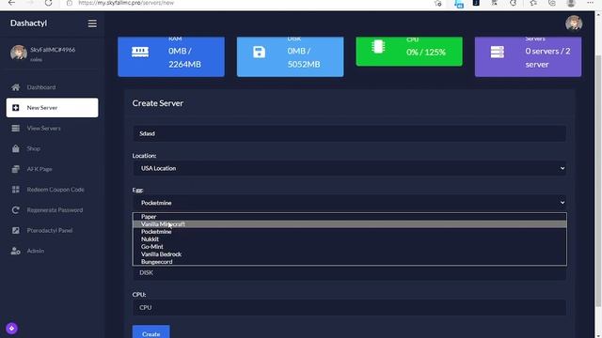Click the New Server plus icon
Screen dimensions: 602x338
(15, 108)
